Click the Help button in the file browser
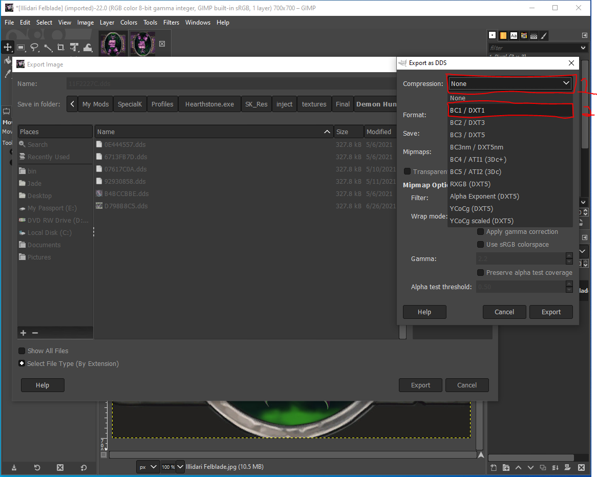The width and height of the screenshot is (597, 477). [42, 385]
